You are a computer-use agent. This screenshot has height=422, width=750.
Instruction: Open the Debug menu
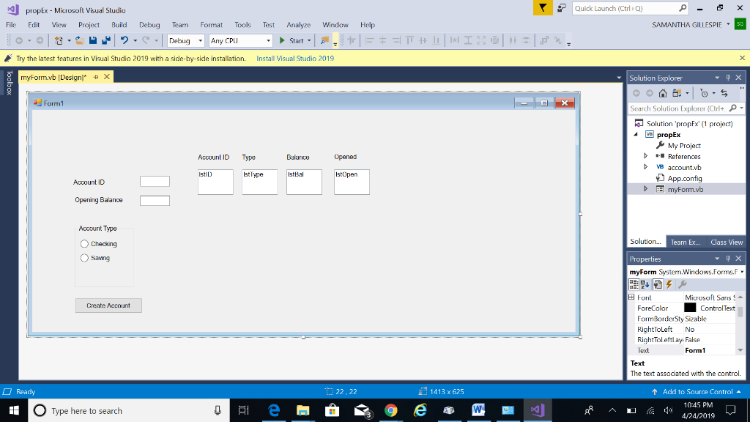pos(149,25)
